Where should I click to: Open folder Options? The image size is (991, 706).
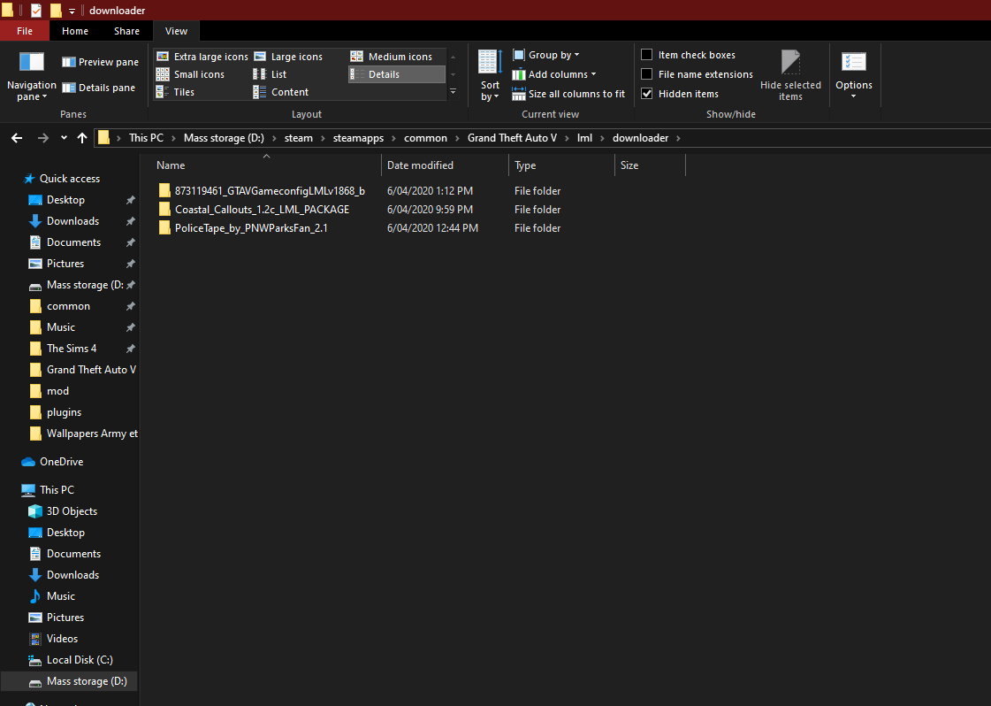[853, 75]
